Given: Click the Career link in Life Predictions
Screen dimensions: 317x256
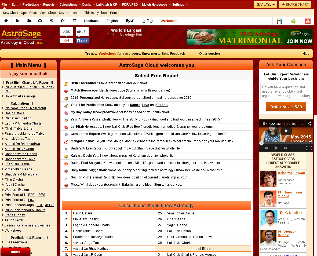Looking at the screenshot, I should pyautogui.click(x=162, y=105).
